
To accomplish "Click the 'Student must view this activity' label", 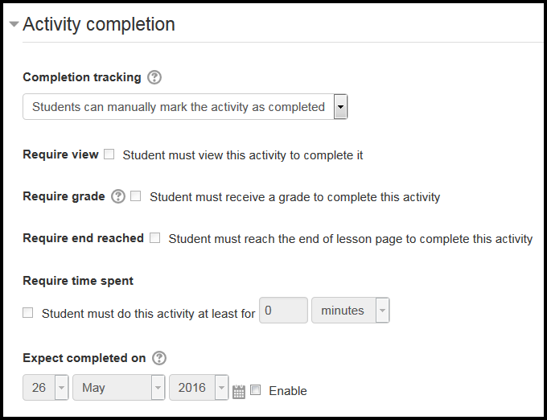I will point(243,155).
